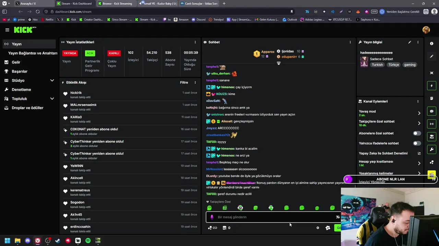Image resolution: width=439 pixels, height=246 pixels.
Task: Click the screen capture icon in right sidebar
Action: [431, 73]
